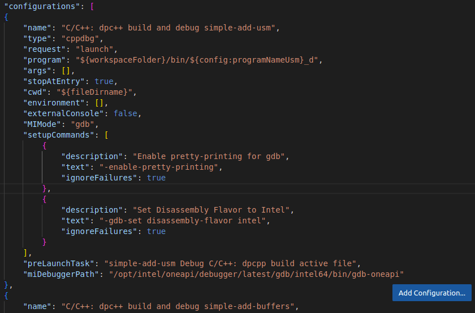Click the stopAtEntry true value

[106, 81]
